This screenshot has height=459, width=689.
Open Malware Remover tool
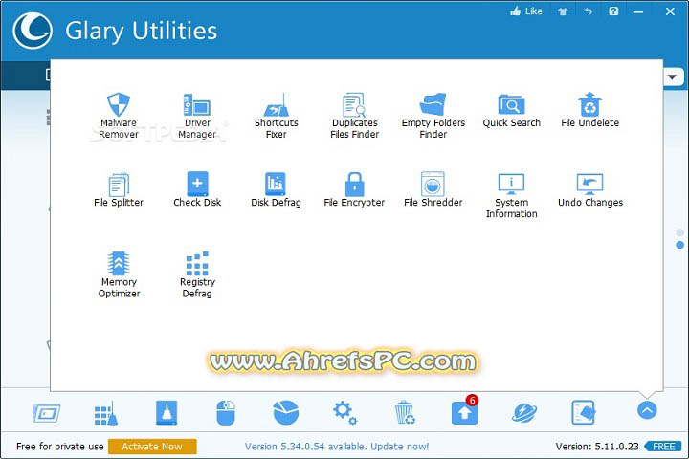[119, 116]
